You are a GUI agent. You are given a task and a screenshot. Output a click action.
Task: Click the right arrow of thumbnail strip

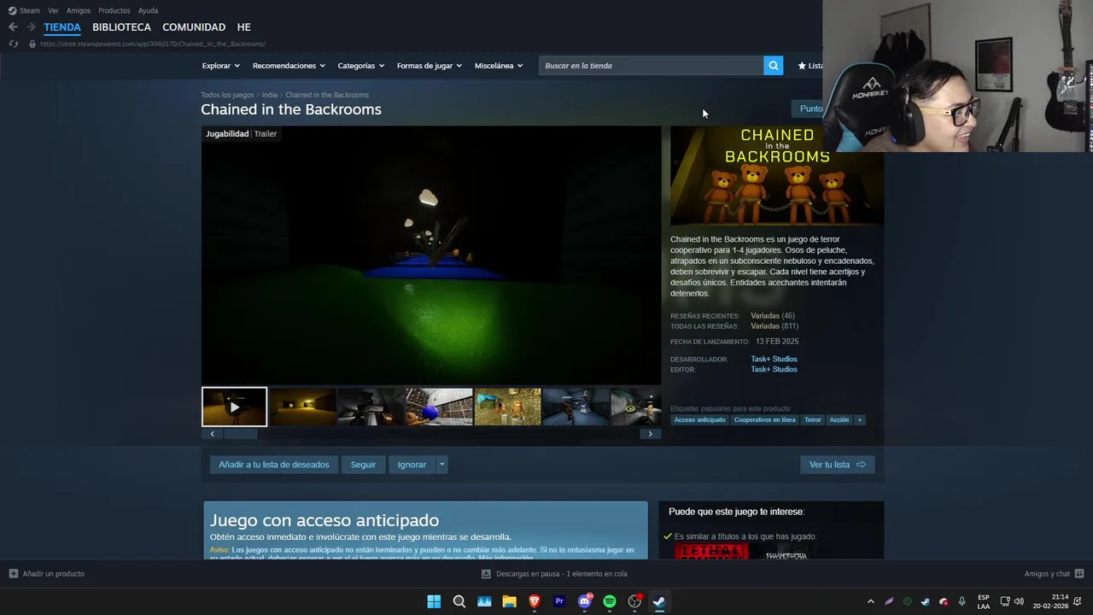point(650,434)
